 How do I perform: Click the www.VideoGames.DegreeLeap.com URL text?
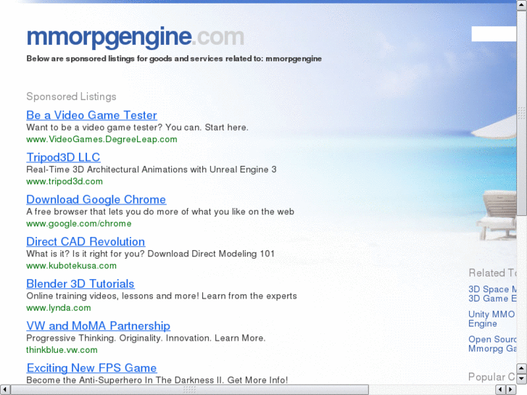tap(101, 139)
